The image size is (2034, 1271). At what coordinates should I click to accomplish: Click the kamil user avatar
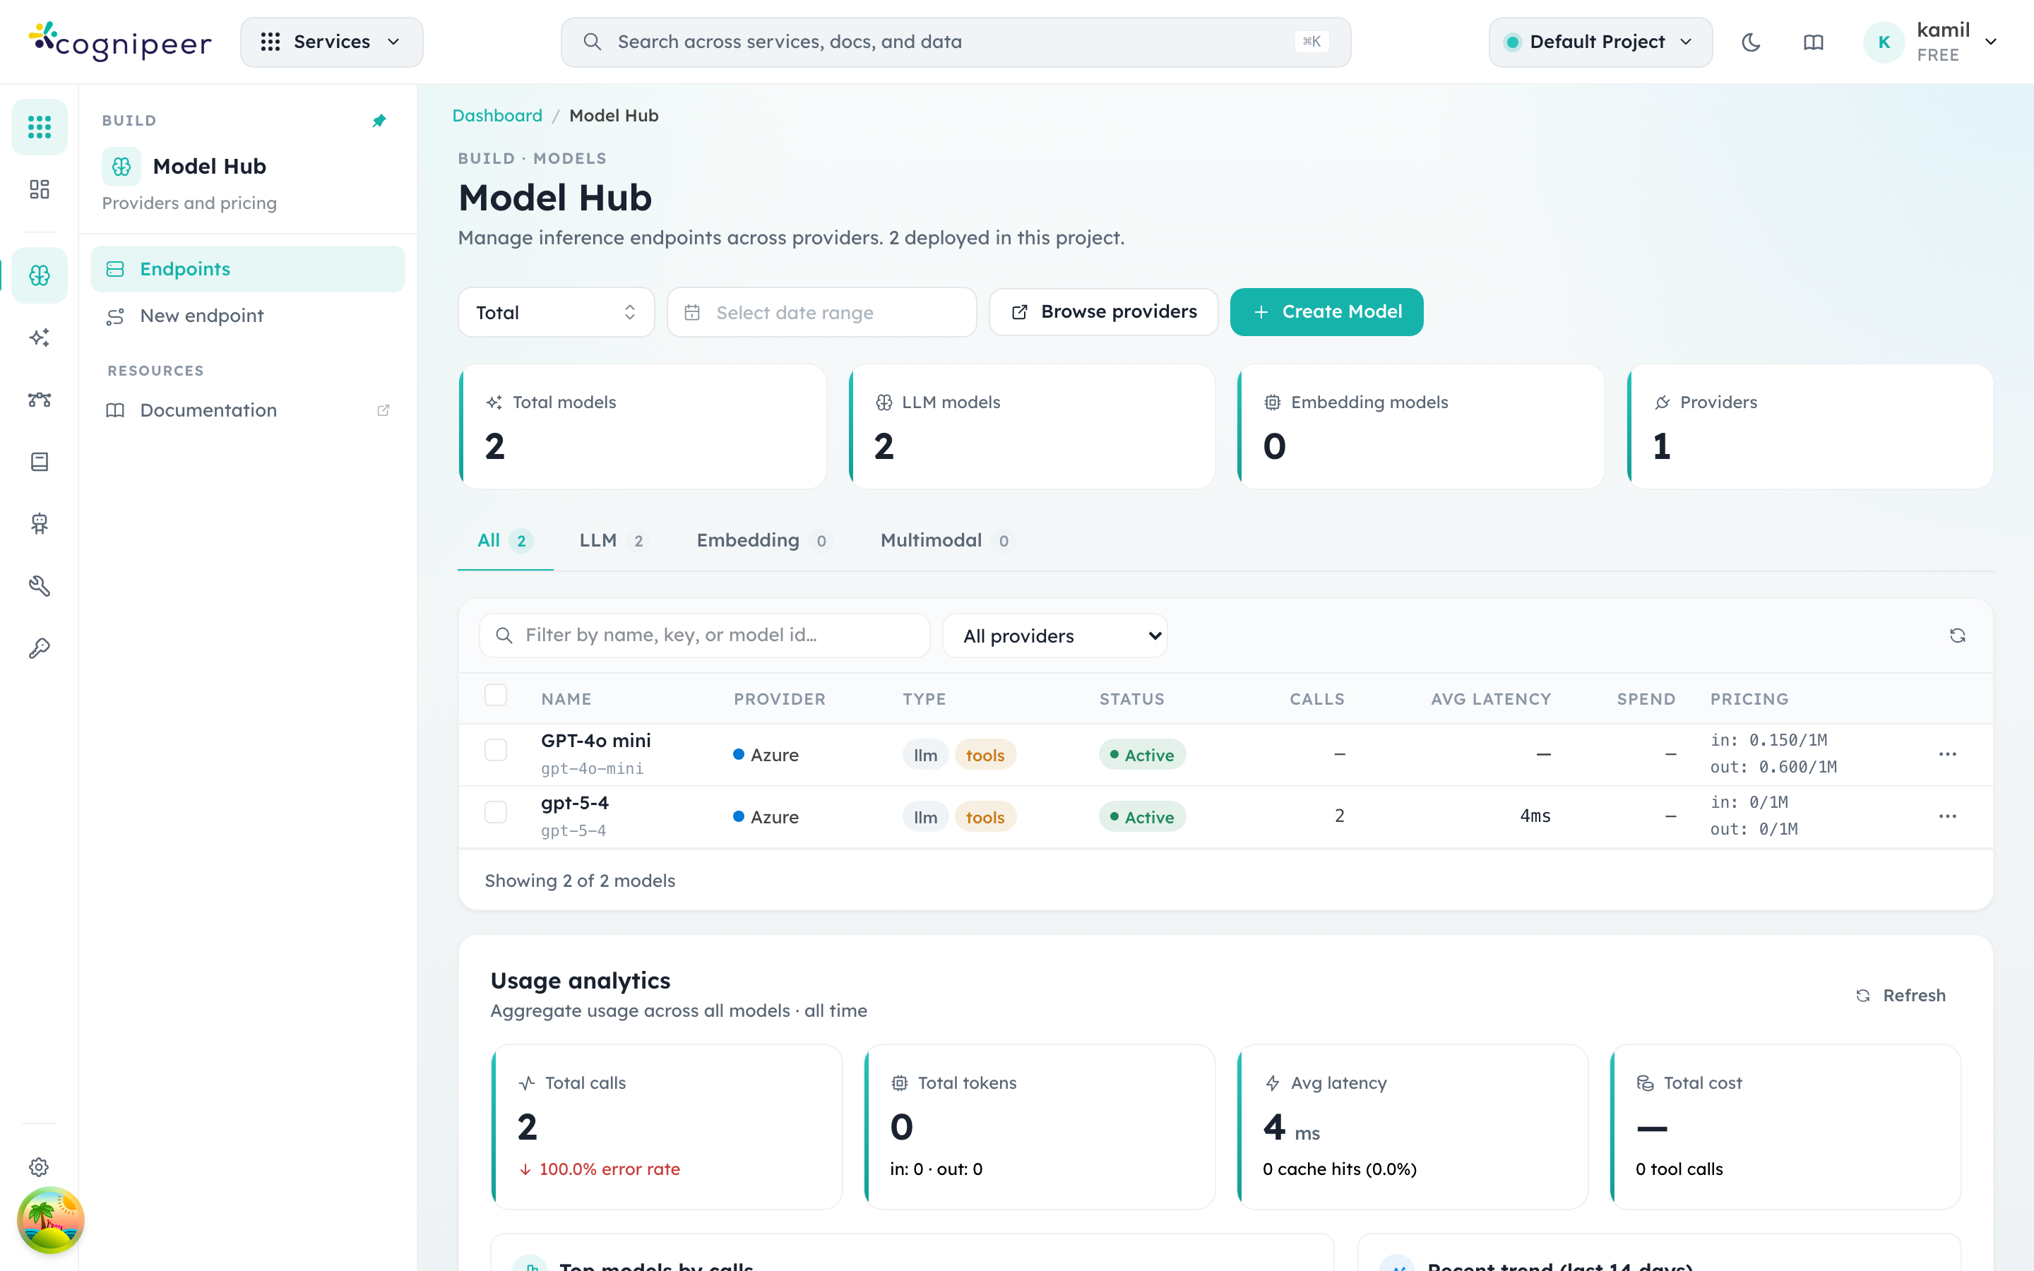[x=1884, y=42]
